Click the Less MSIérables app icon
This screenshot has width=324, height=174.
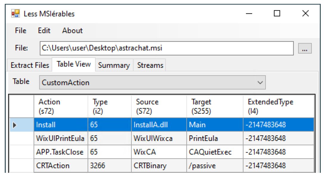coord(15,14)
